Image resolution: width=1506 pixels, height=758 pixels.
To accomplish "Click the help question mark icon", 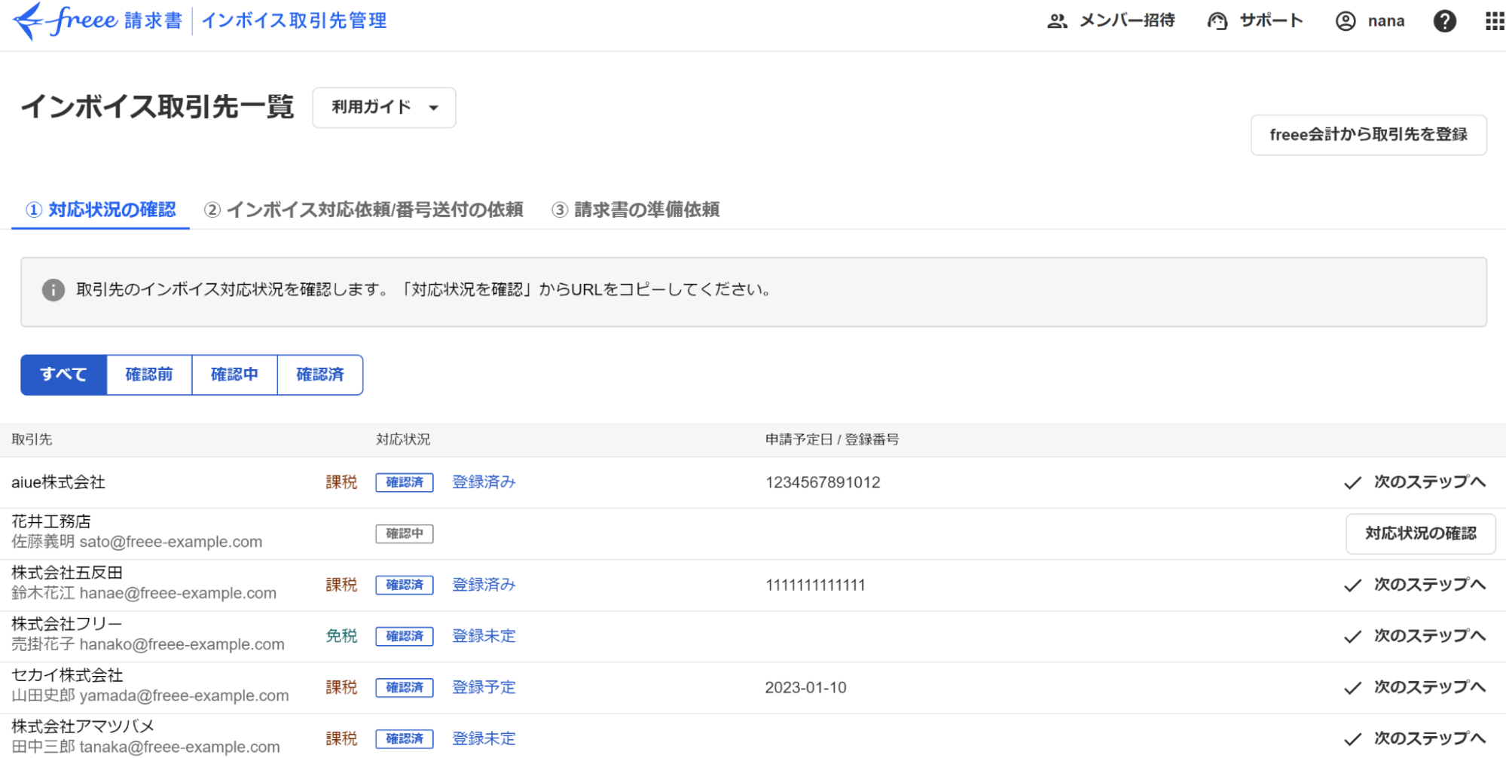I will tap(1444, 21).
